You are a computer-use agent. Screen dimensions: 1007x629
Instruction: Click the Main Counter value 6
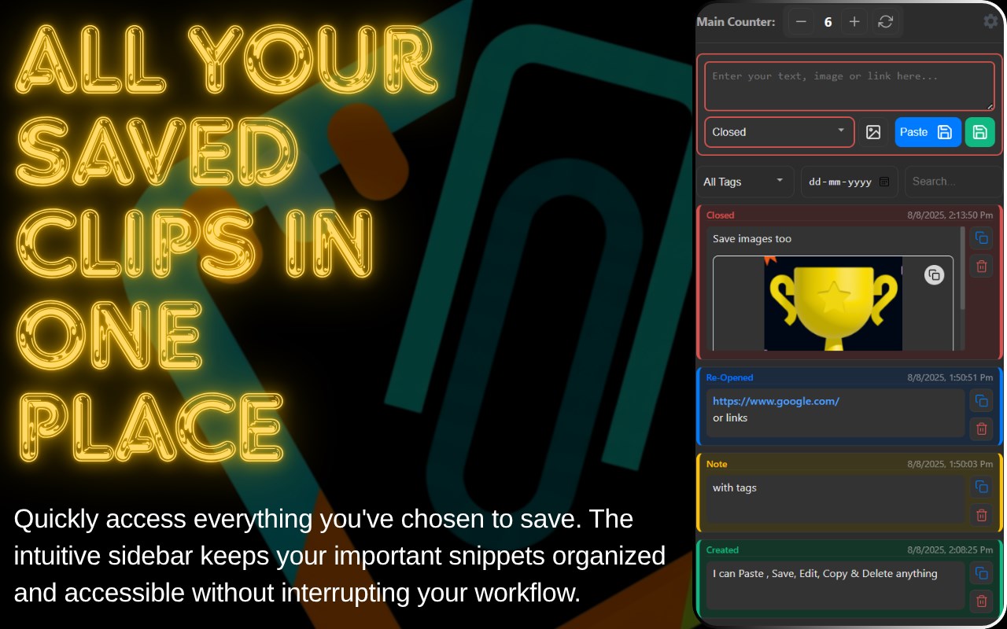coord(828,22)
